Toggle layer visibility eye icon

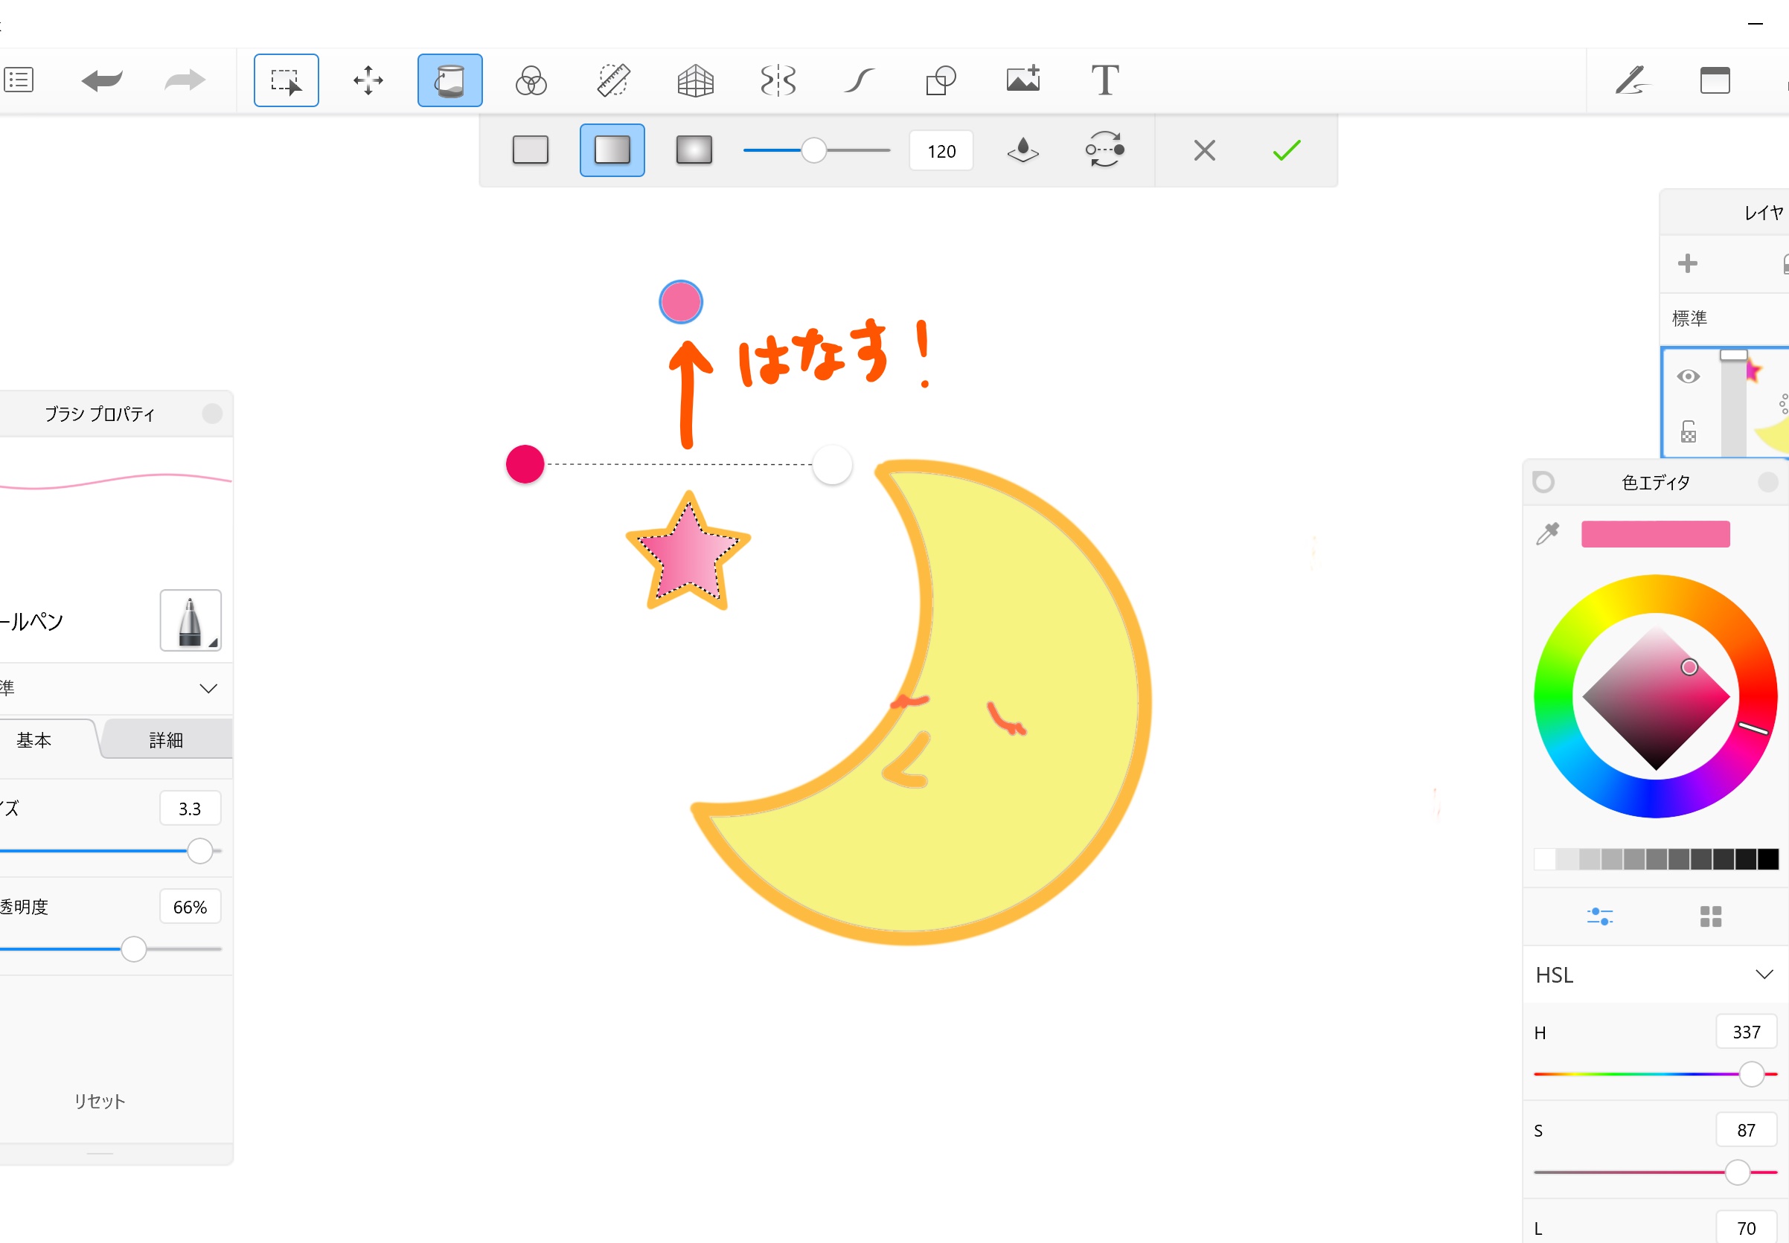click(x=1688, y=377)
